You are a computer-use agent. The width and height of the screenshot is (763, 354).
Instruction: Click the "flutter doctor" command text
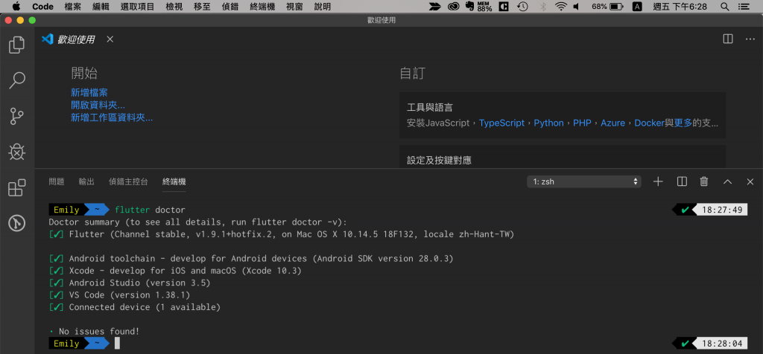[x=150, y=210]
